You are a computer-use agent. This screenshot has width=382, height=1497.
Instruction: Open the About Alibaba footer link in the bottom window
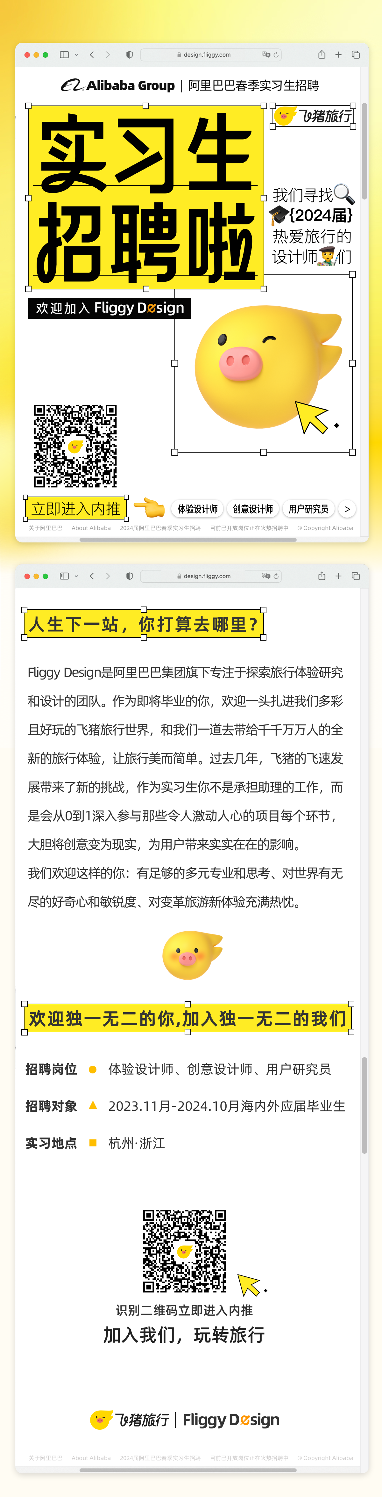pos(91,1458)
